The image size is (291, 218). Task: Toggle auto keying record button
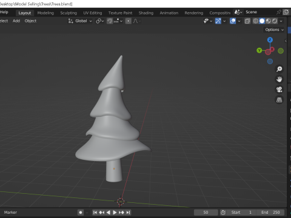point(81,213)
